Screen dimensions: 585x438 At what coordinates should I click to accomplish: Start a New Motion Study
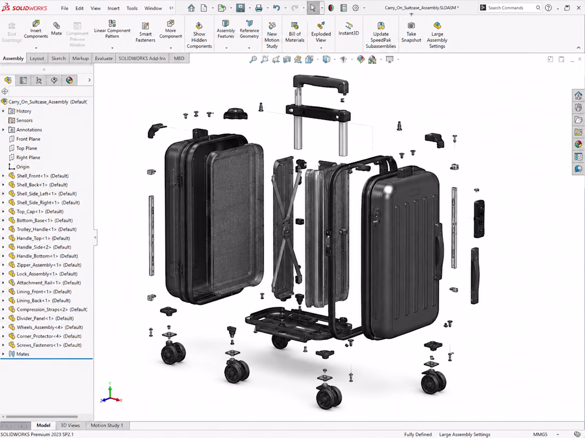point(272,35)
